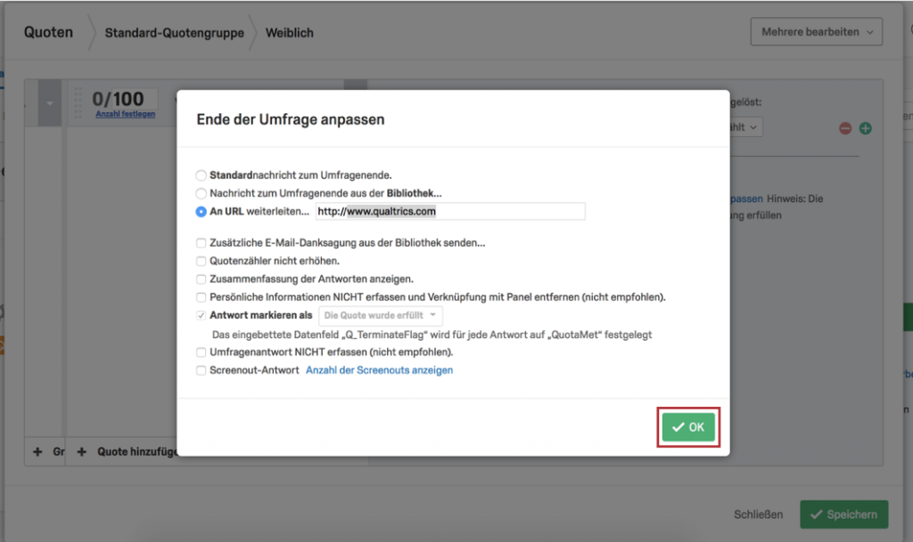The width and height of the screenshot is (913, 542).
Task: Click the drag handle dots beside 0/100
Action: coord(78,103)
